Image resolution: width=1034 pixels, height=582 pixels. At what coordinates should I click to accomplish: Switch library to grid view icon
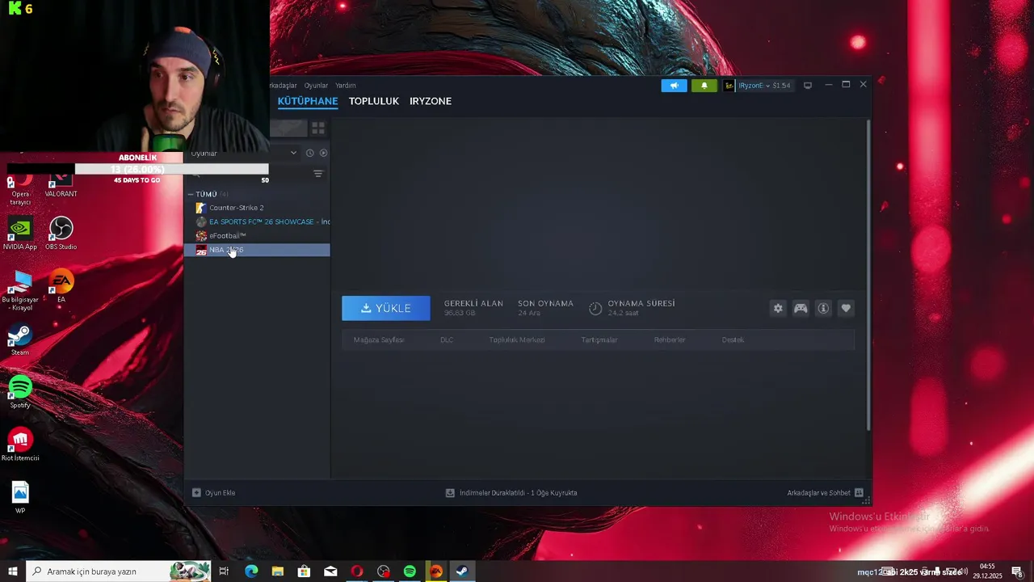[x=318, y=129]
